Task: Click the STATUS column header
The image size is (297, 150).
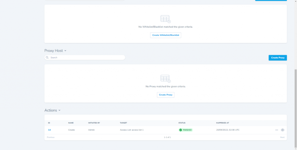Action: pos(182,123)
